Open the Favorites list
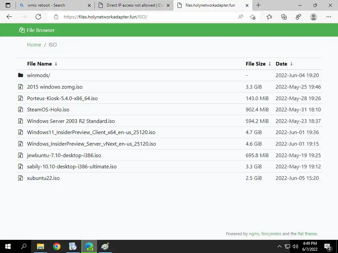Image resolution: width=338 pixels, height=253 pixels. tap(269, 17)
